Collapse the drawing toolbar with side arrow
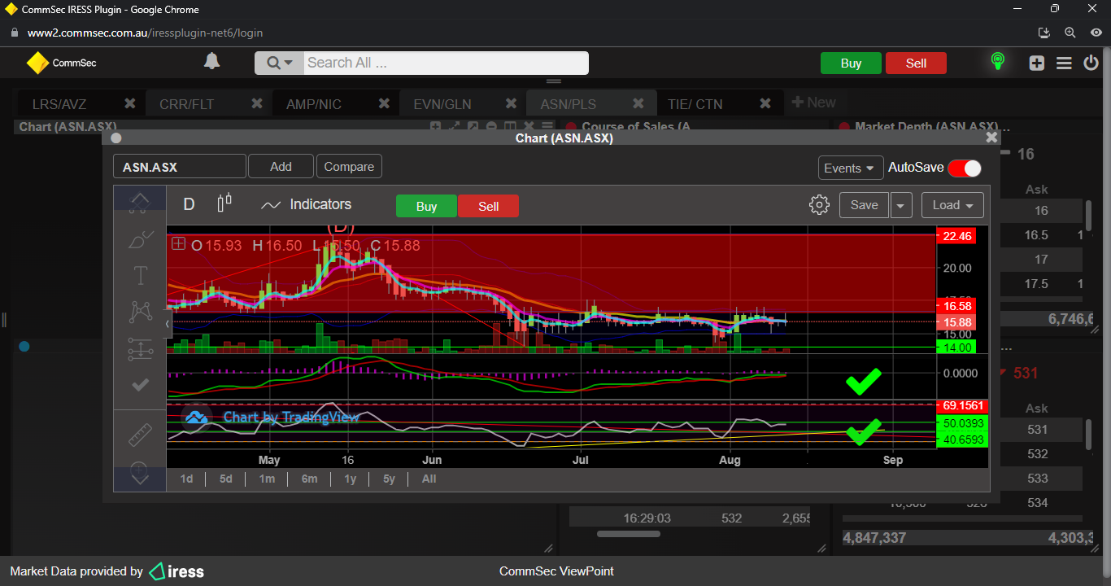 click(168, 324)
